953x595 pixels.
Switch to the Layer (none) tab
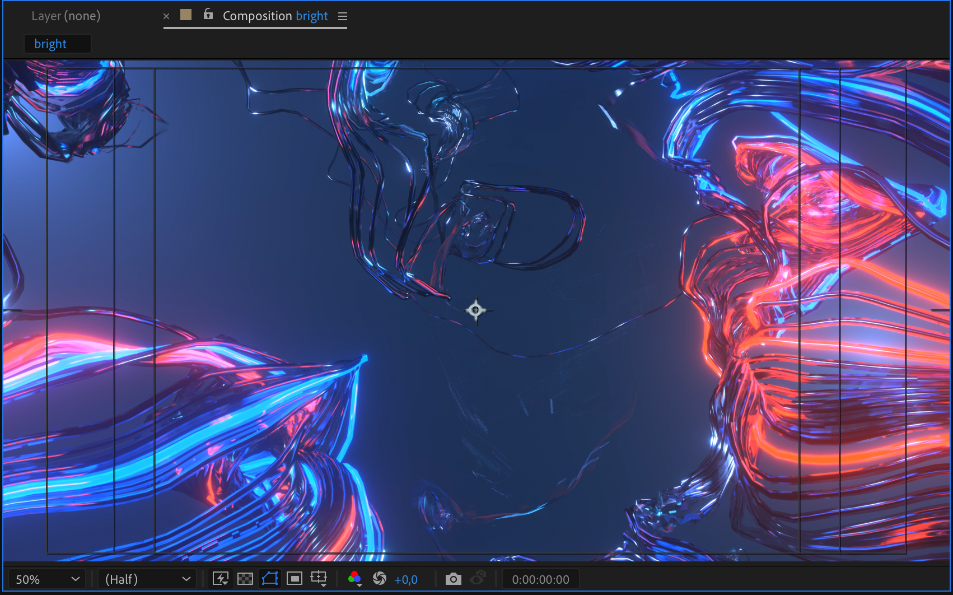66,16
